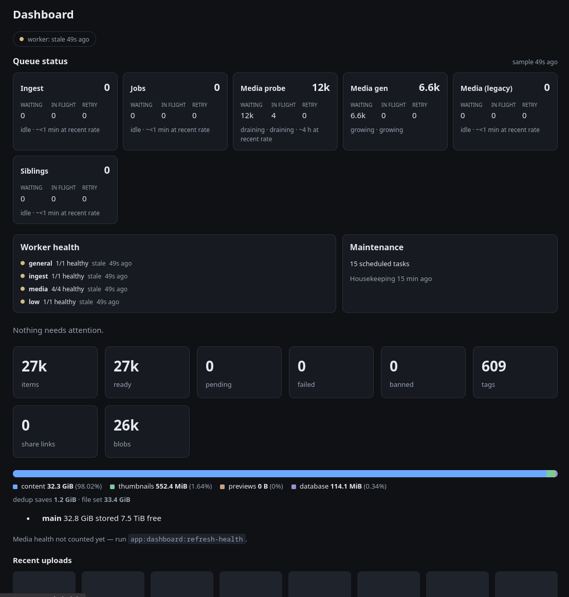Screen dimensions: 569x597
Task: Click the green thumbnails legend swatch
Action: tap(113, 487)
